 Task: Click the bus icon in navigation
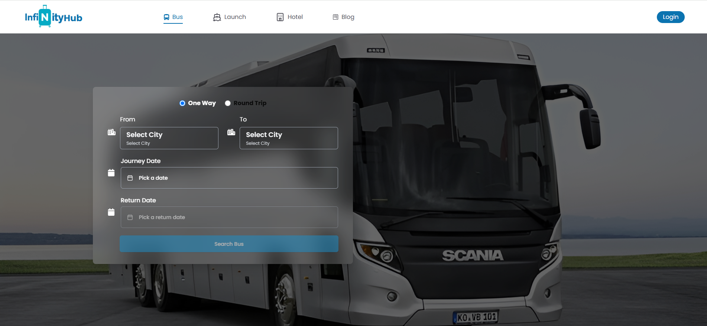pos(166,17)
